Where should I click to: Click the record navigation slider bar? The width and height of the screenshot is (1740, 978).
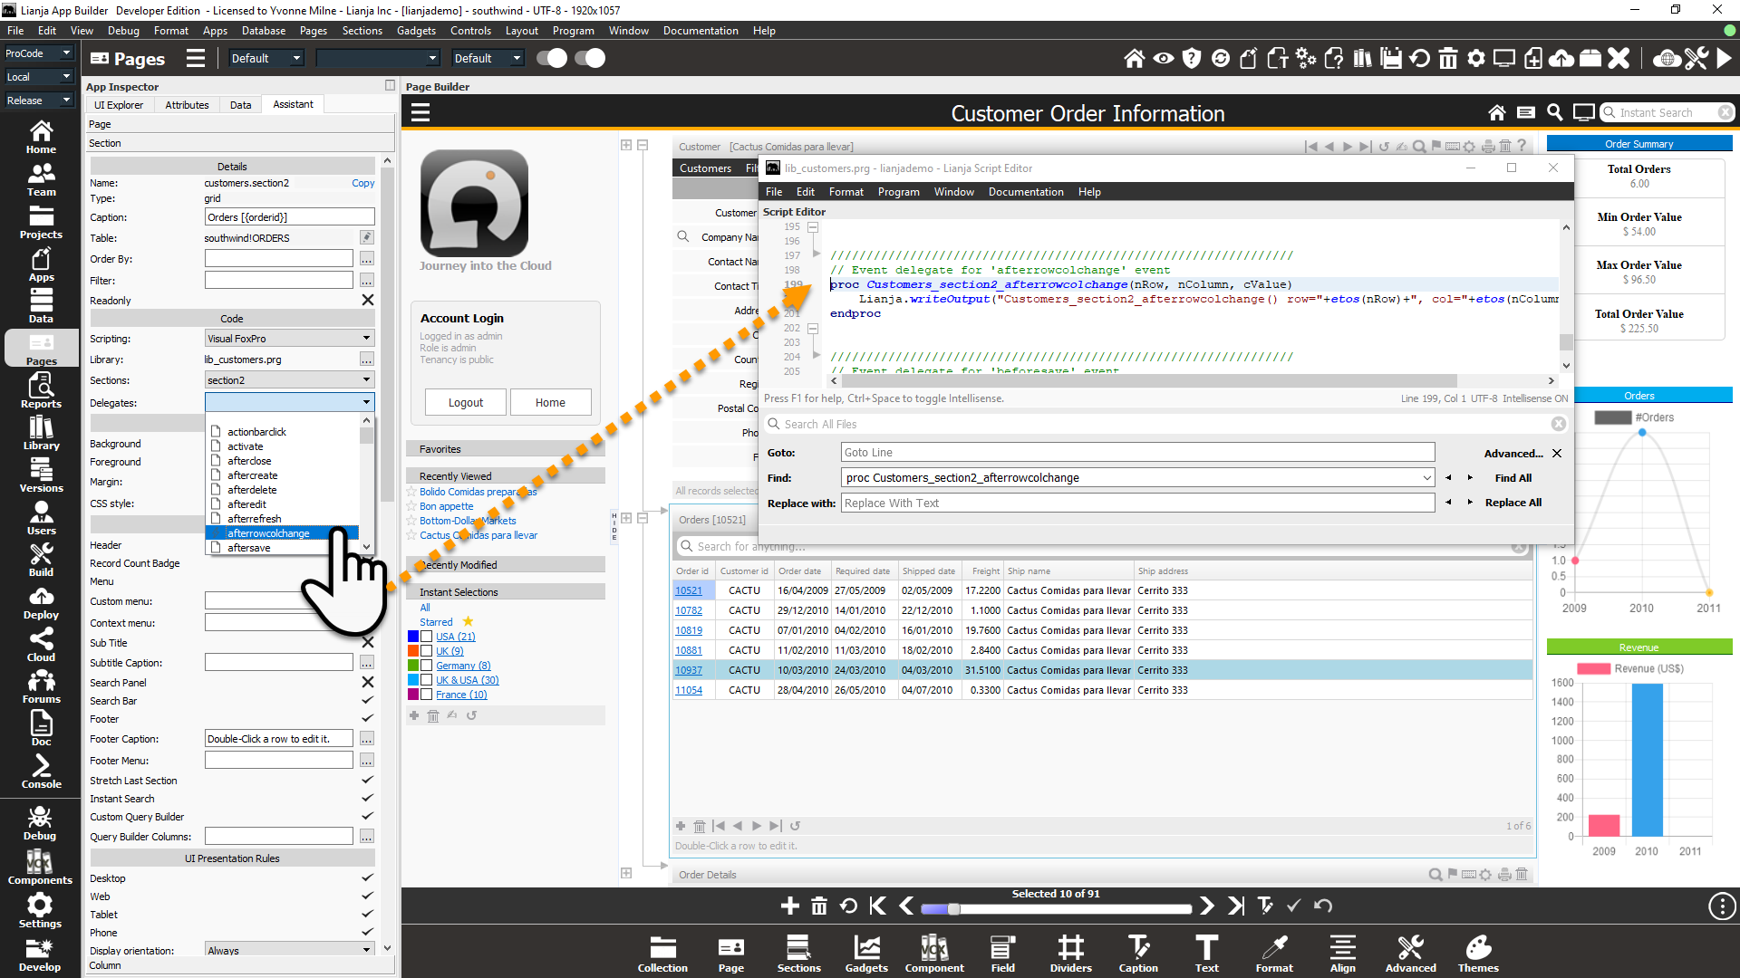[1056, 909]
